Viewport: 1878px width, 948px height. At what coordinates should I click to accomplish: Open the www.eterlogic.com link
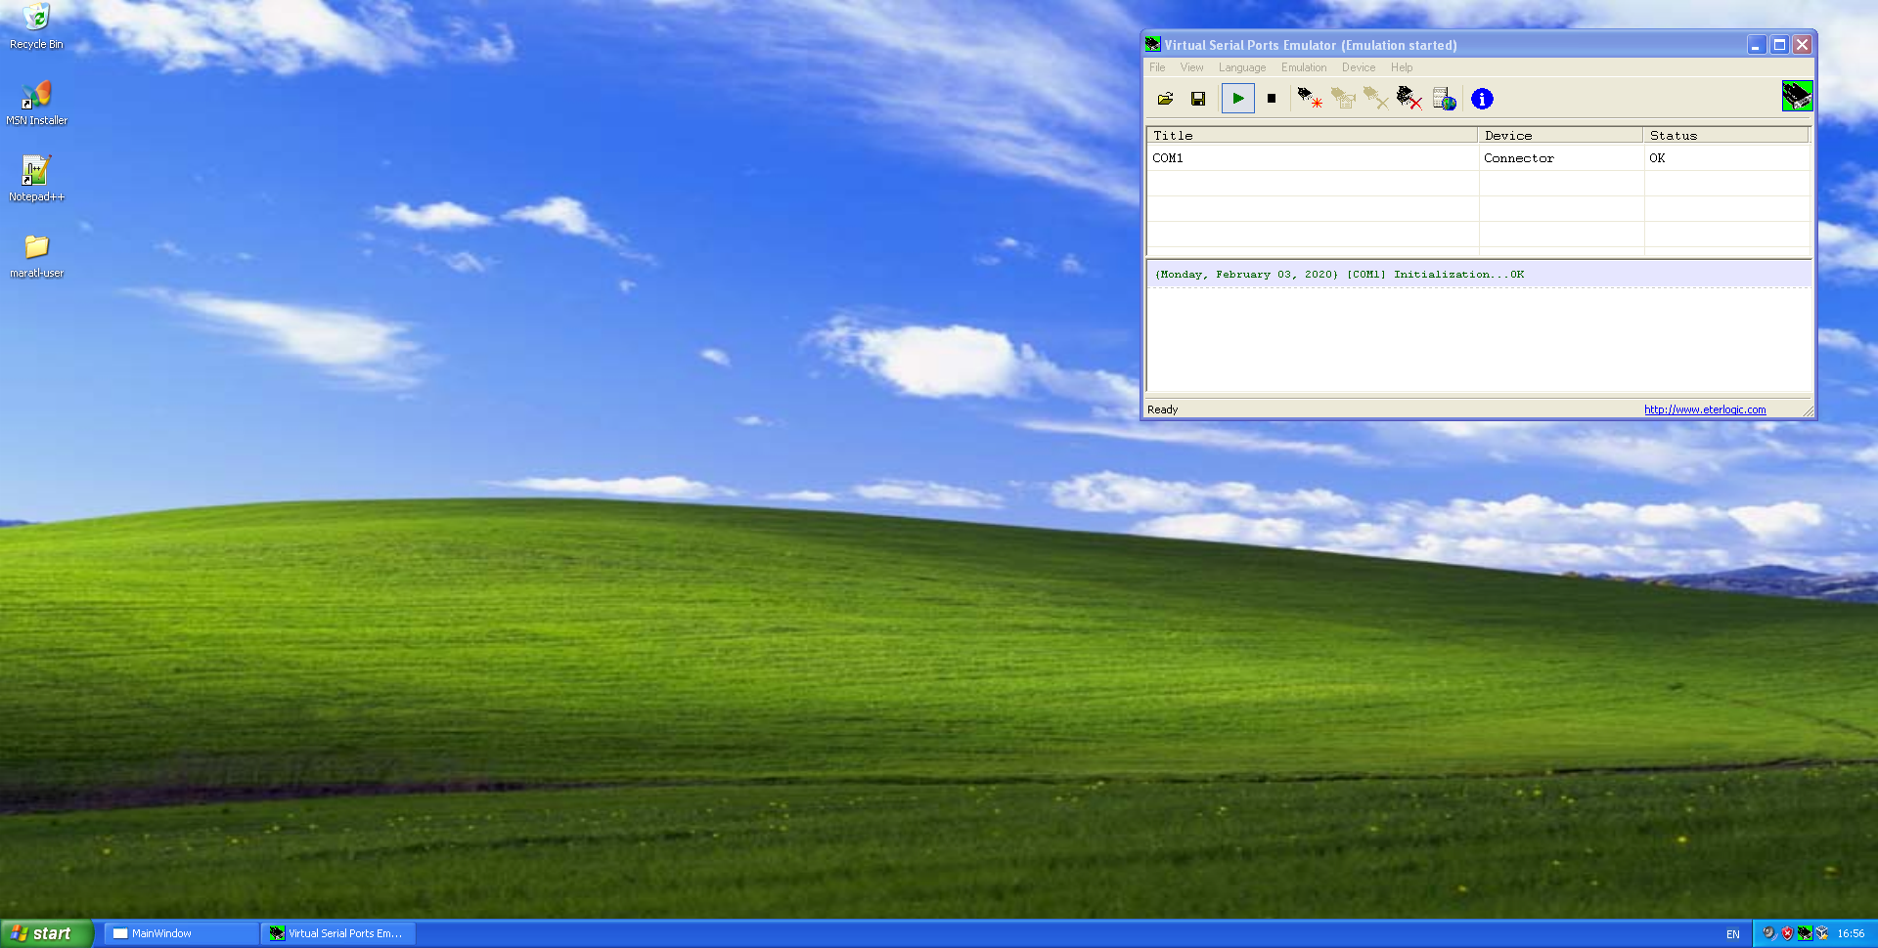coord(1705,409)
